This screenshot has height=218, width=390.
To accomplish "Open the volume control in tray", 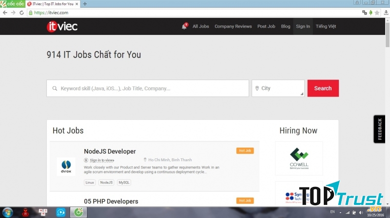I will [x=361, y=213].
